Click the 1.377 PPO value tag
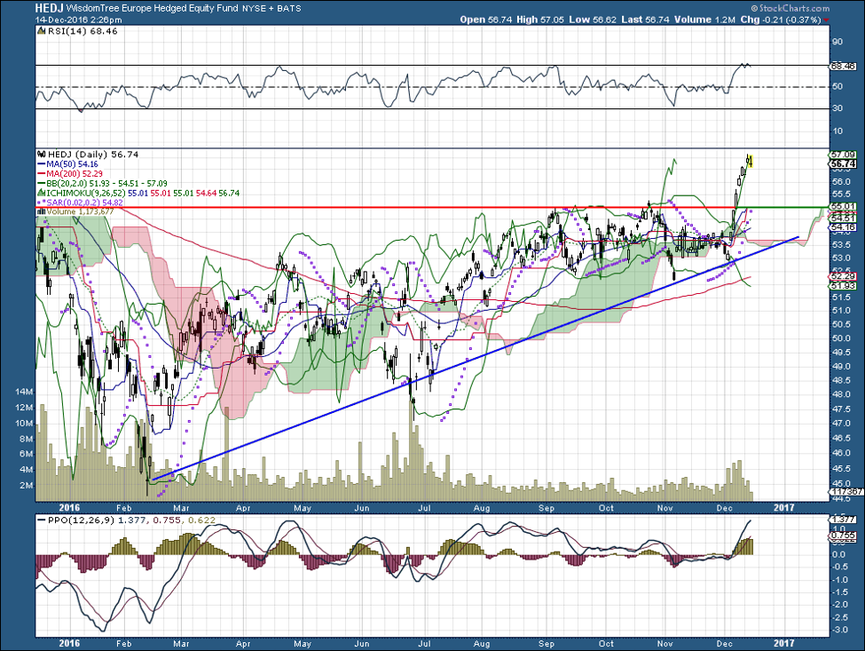Screen dimensions: 865x651 tap(844, 520)
